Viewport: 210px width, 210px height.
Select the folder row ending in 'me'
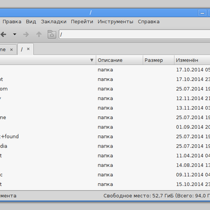pyautogui.click(x=105, y=118)
